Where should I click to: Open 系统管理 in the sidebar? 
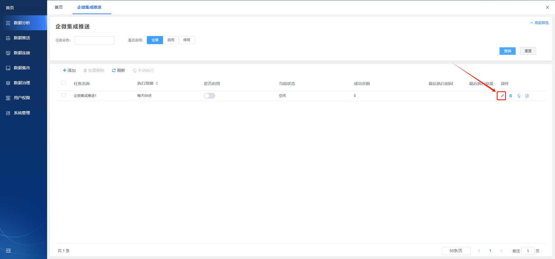pos(23,113)
